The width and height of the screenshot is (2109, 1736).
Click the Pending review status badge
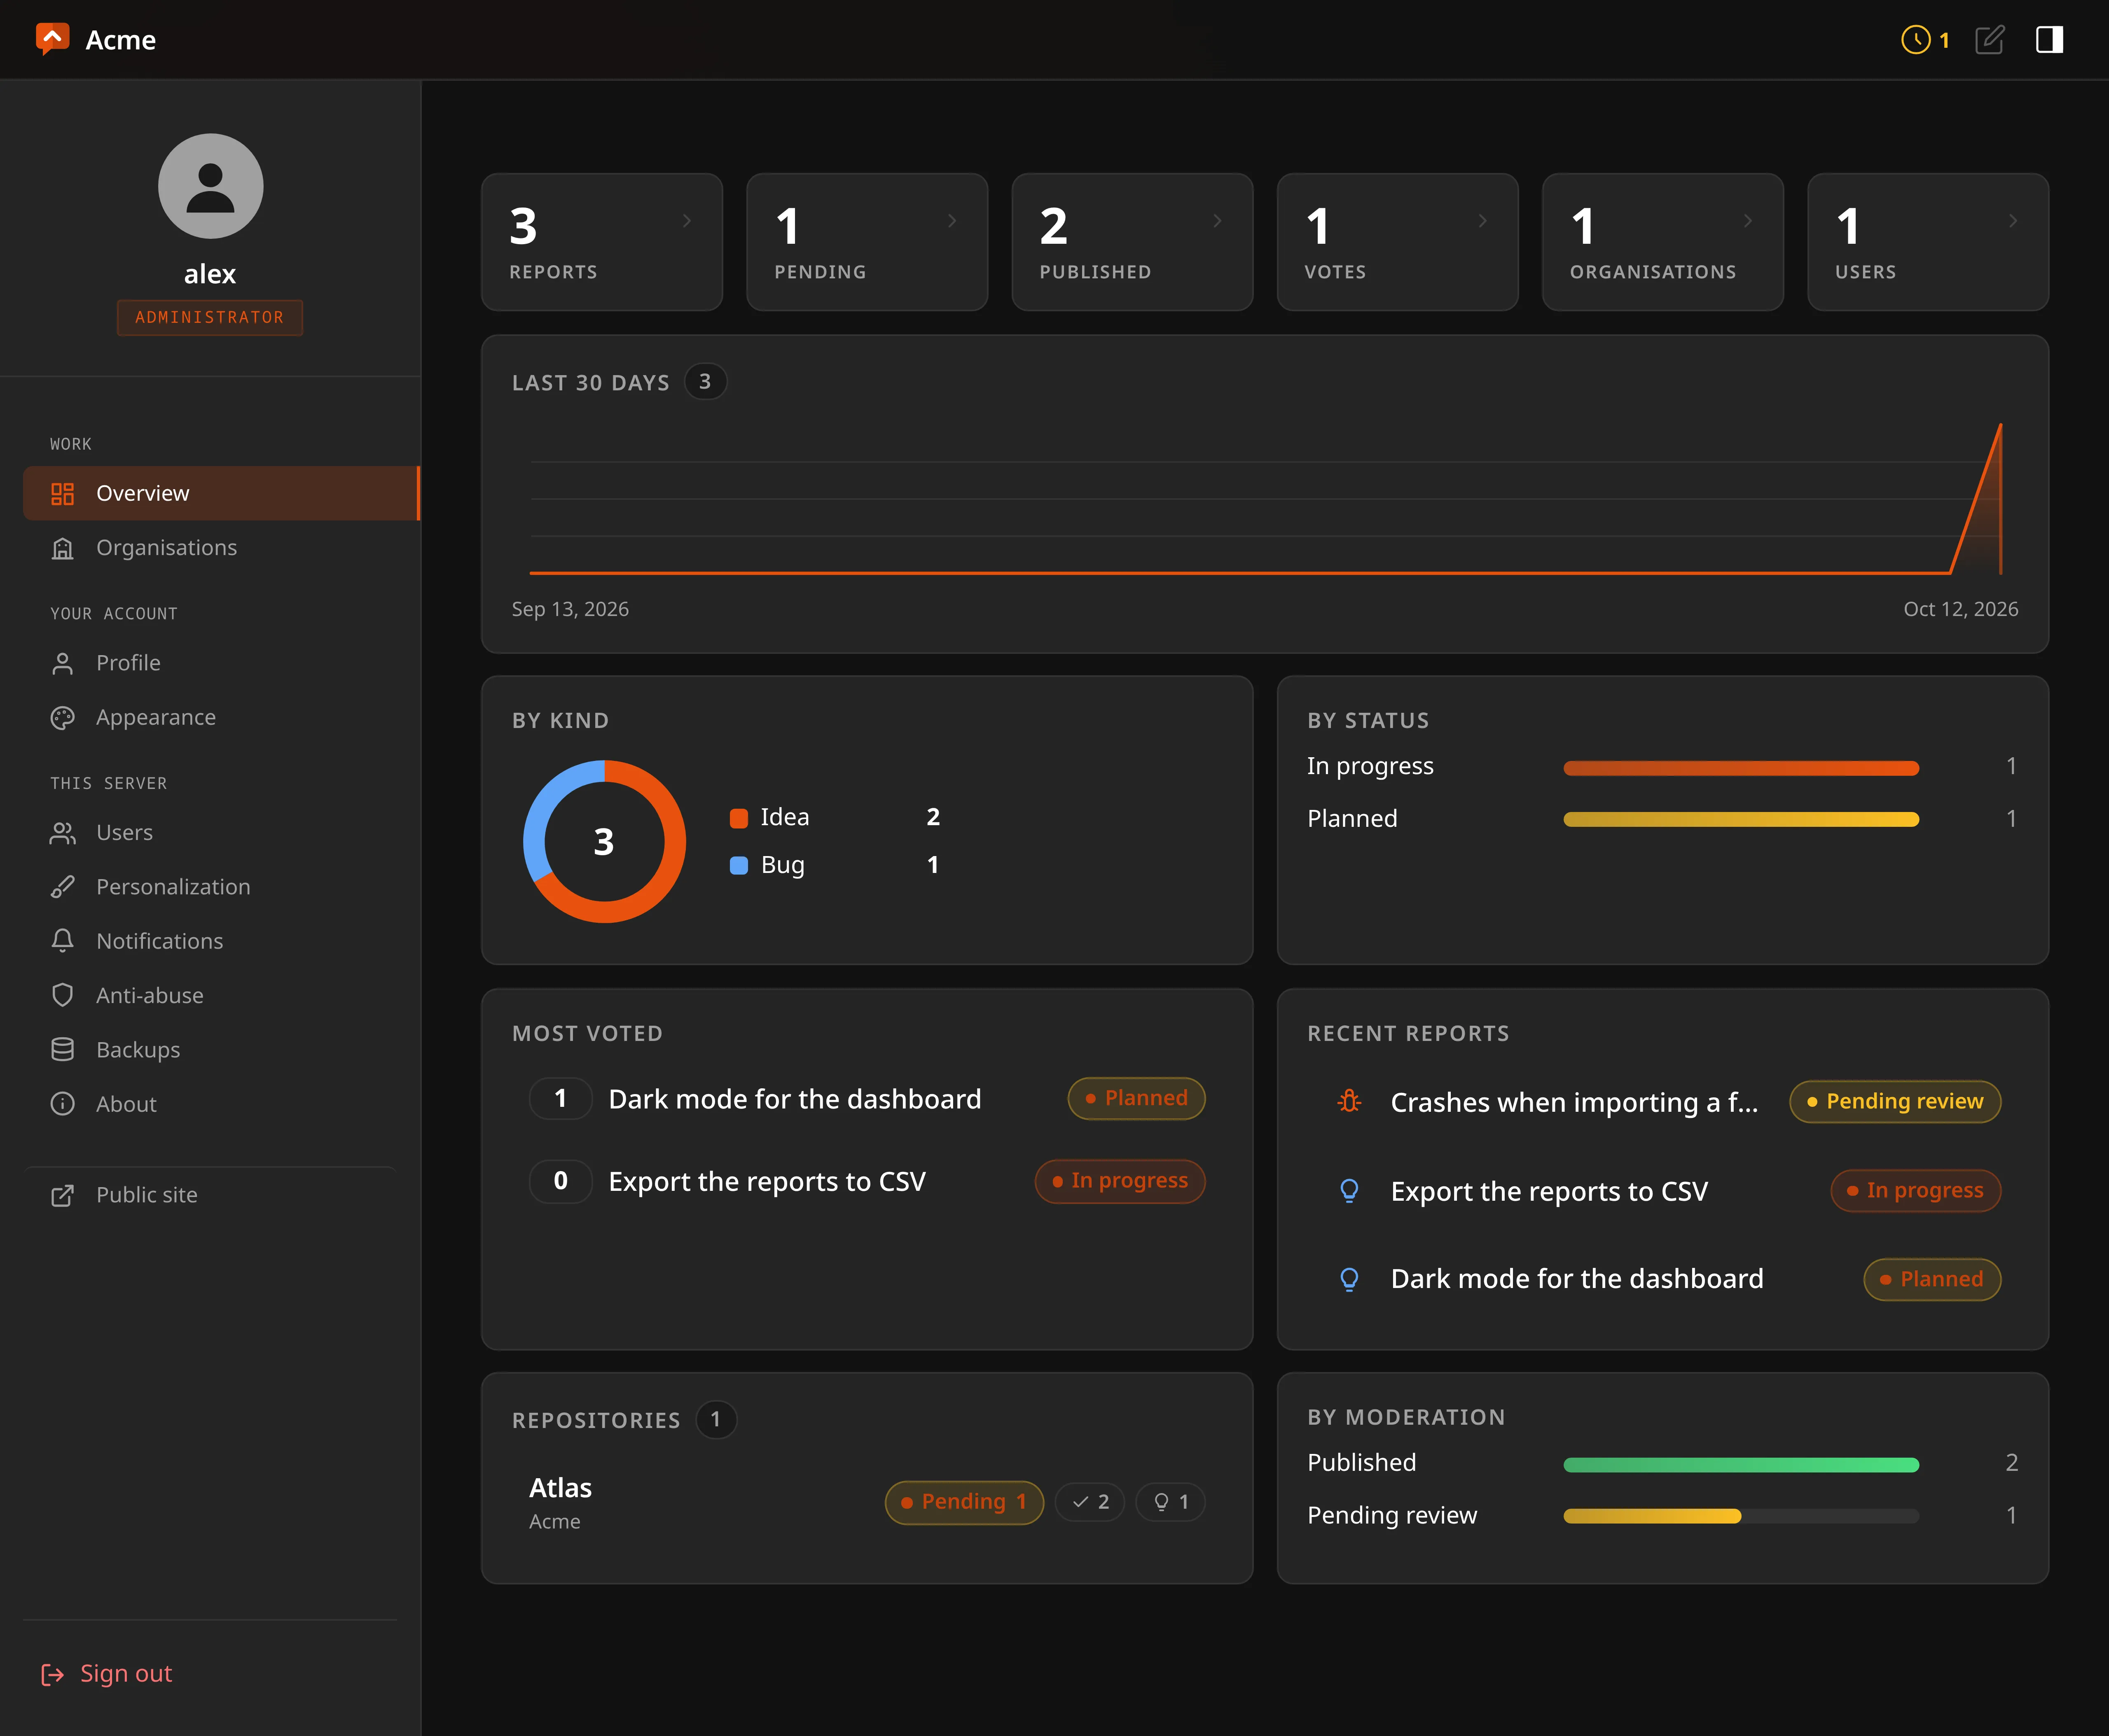click(x=1895, y=1101)
